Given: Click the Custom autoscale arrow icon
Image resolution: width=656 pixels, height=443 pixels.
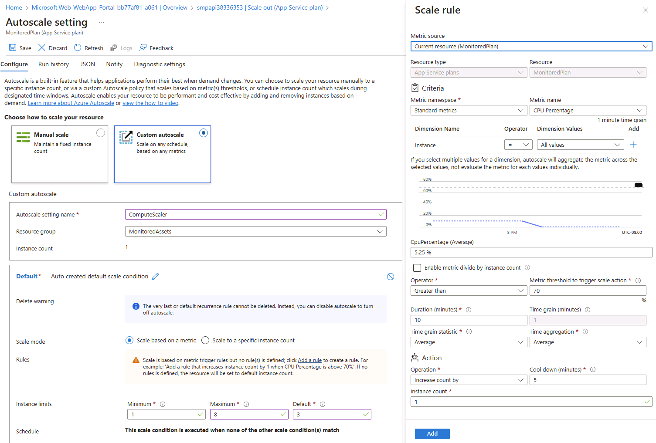Looking at the screenshot, I should click(x=126, y=137).
